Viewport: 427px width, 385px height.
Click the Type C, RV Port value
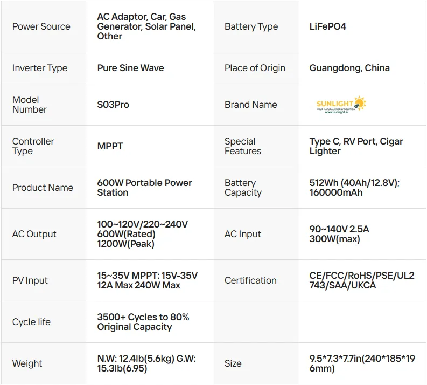(356, 146)
